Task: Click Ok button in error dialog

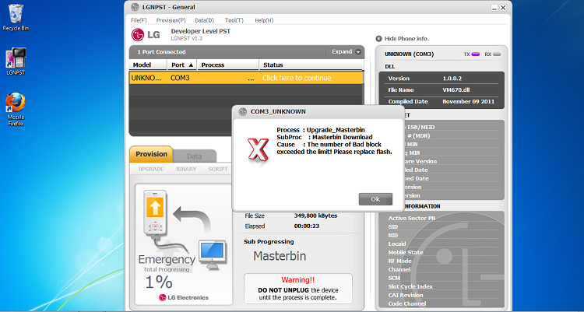Action: point(375,199)
